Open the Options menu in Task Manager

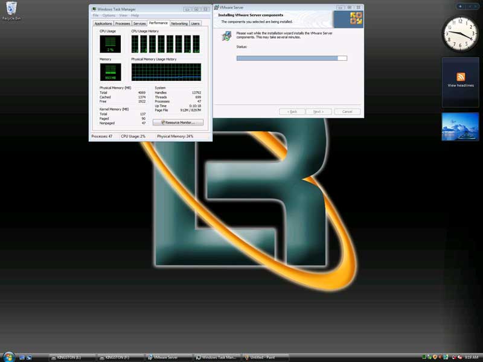coord(109,16)
